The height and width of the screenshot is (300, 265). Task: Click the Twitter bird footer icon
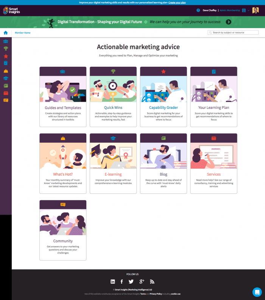click(131, 281)
